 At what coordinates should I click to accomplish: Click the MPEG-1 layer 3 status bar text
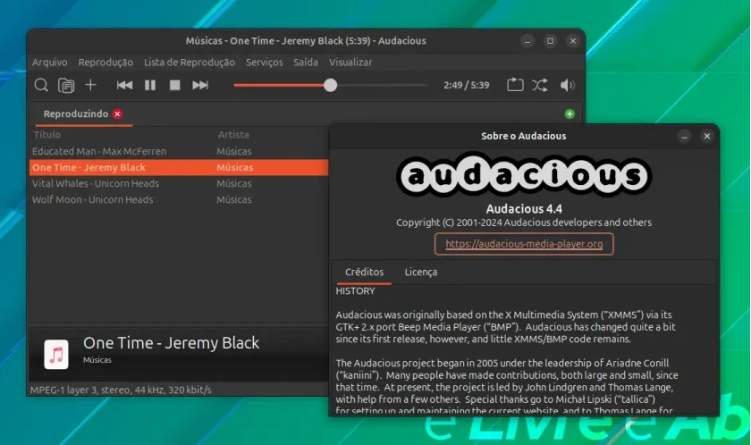(x=121, y=390)
